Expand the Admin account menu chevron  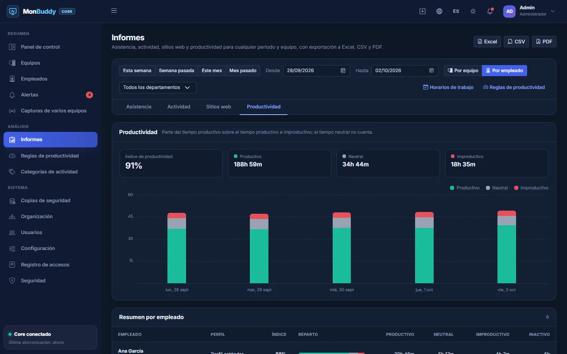552,11
